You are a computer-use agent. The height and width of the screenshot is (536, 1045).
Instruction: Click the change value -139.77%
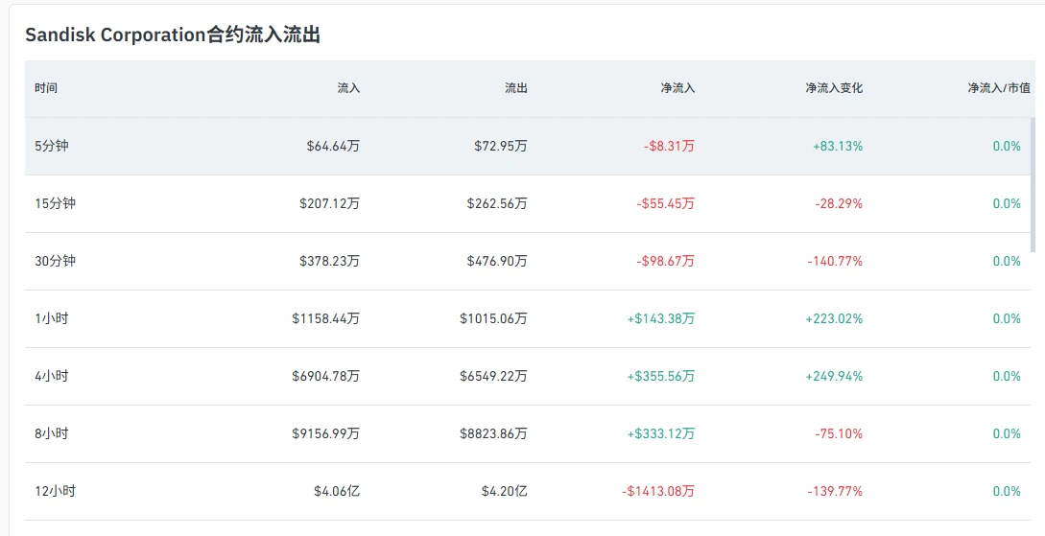[x=835, y=491]
